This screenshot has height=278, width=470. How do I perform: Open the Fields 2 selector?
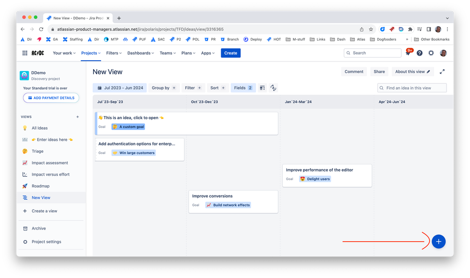click(243, 88)
